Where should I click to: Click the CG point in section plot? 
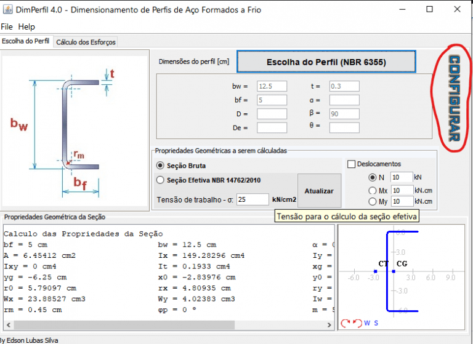[394, 271]
